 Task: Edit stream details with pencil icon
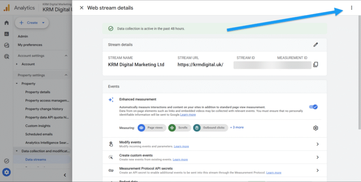coord(316,45)
